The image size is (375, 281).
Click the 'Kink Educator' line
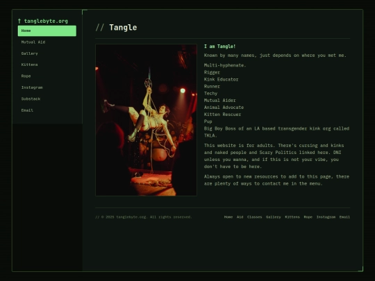222,79
